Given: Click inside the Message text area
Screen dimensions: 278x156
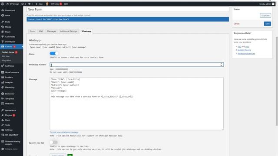Looking at the screenshot, I should click(x=136, y=104).
